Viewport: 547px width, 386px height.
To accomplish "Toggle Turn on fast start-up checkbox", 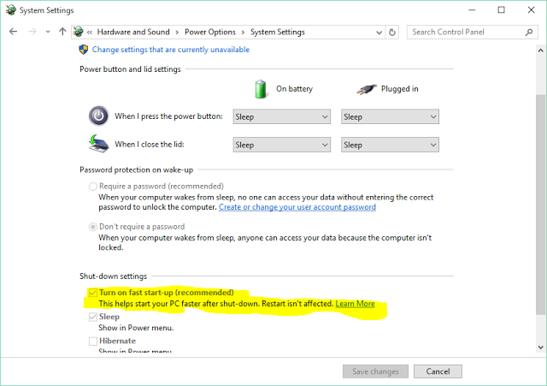I will pyautogui.click(x=92, y=293).
